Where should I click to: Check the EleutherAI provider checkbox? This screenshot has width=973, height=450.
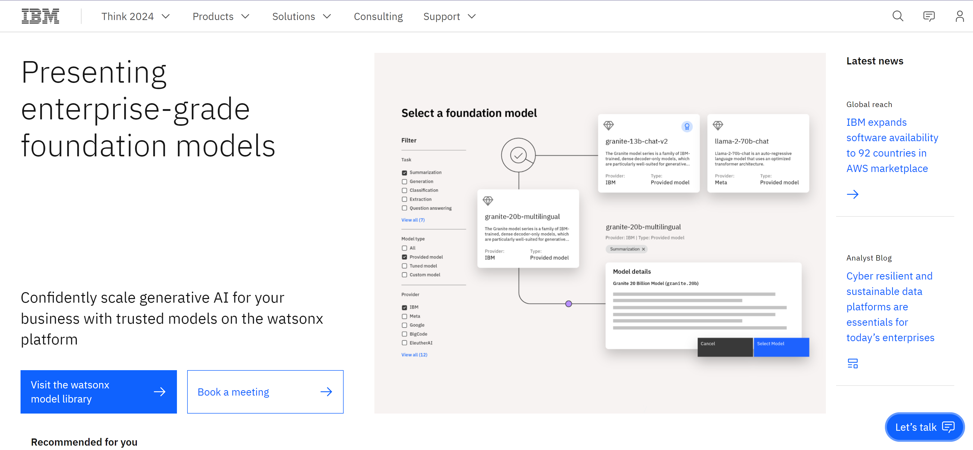pos(404,343)
